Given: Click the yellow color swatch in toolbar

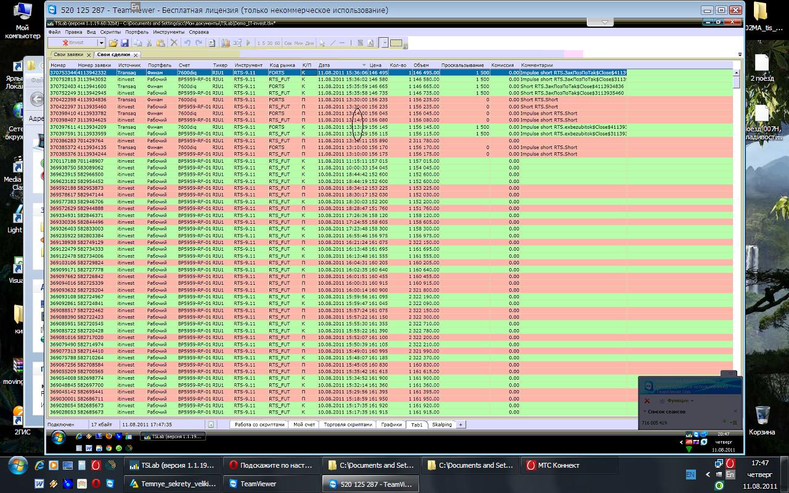Looking at the screenshot, I should 396,43.
